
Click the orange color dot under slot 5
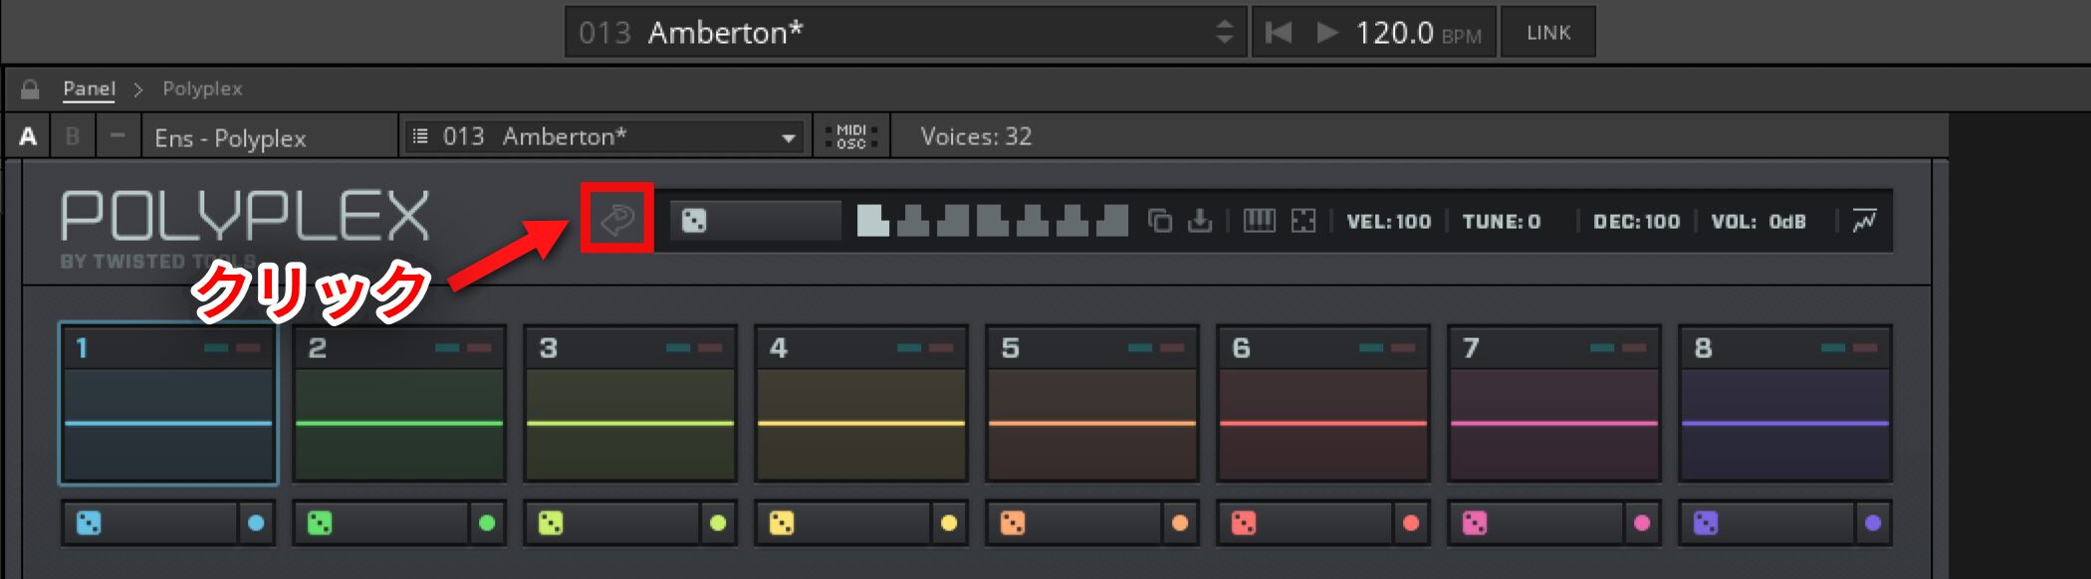pos(1180,522)
